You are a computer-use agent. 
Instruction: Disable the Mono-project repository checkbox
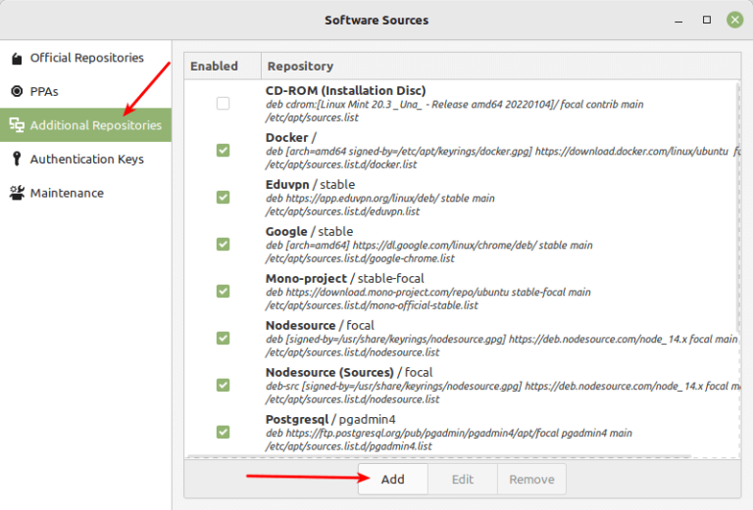coord(224,291)
